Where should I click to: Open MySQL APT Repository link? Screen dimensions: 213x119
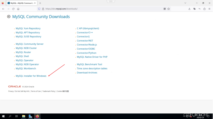pos(28,33)
